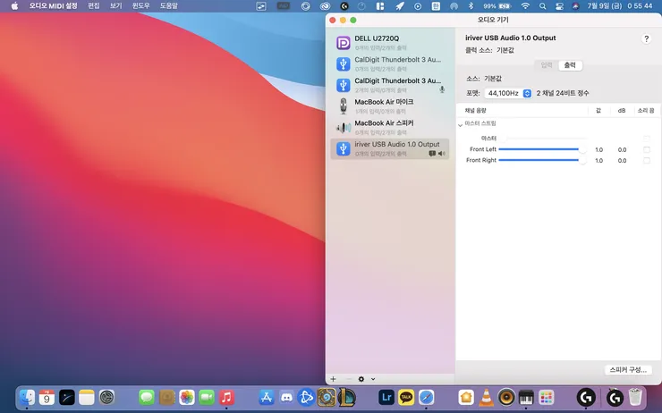Select the MacBook Air 스피커 device
This screenshot has width=662, height=413.
tap(390, 128)
